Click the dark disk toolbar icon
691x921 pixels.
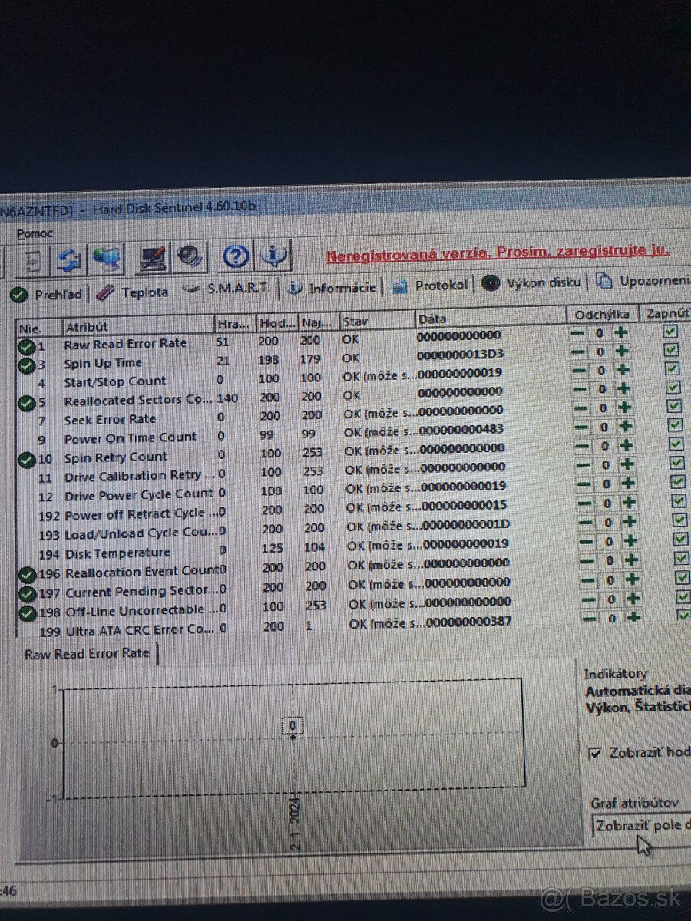[189, 256]
